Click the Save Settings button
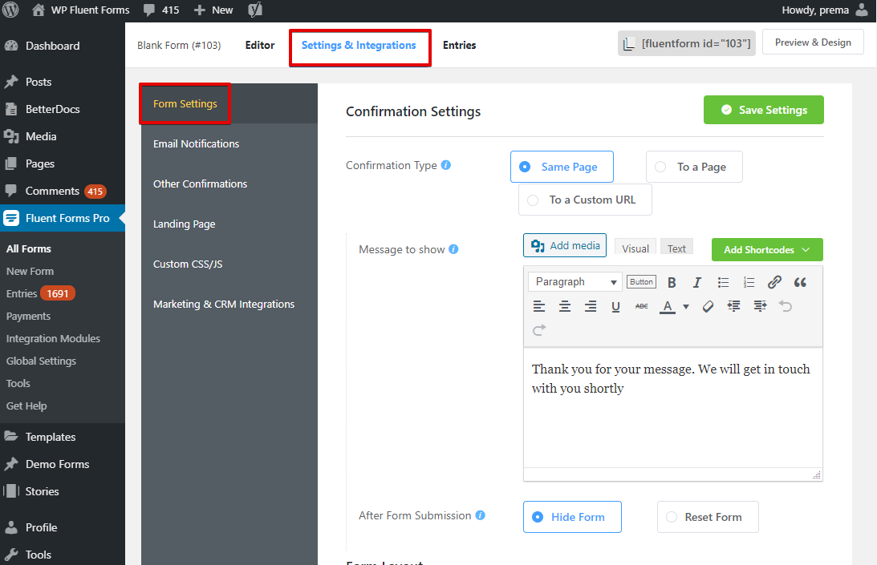Screen dimensions: 877x565 763,110
